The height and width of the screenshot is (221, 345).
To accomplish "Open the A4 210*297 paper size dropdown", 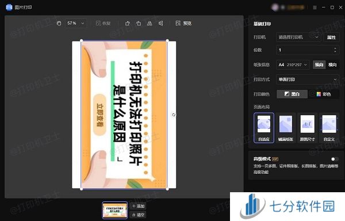I will [x=293, y=64].
